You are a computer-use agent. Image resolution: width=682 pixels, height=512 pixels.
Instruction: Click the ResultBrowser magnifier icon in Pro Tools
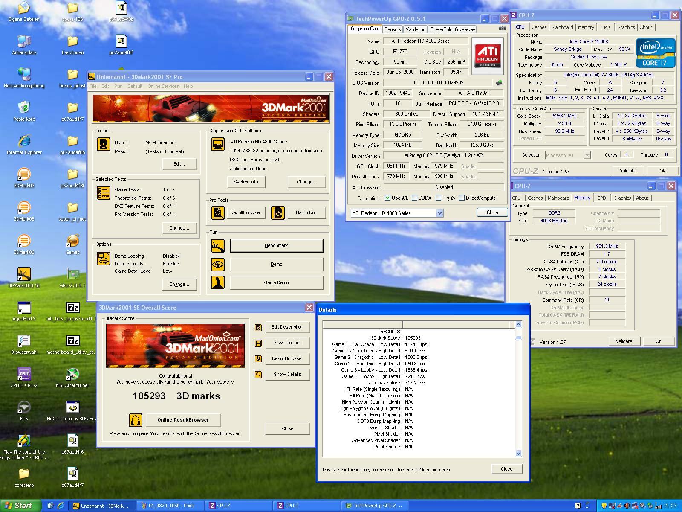(x=218, y=212)
